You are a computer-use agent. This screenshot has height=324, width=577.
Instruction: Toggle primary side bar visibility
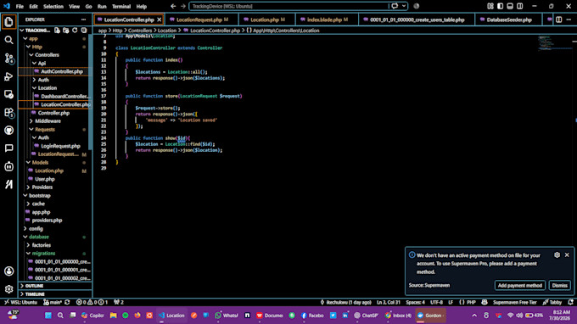pyautogui.click(x=500, y=6)
